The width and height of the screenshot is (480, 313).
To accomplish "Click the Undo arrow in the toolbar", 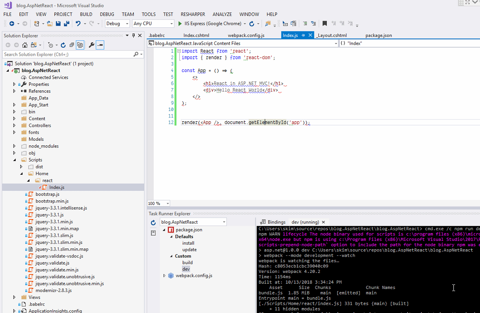I will click(78, 24).
